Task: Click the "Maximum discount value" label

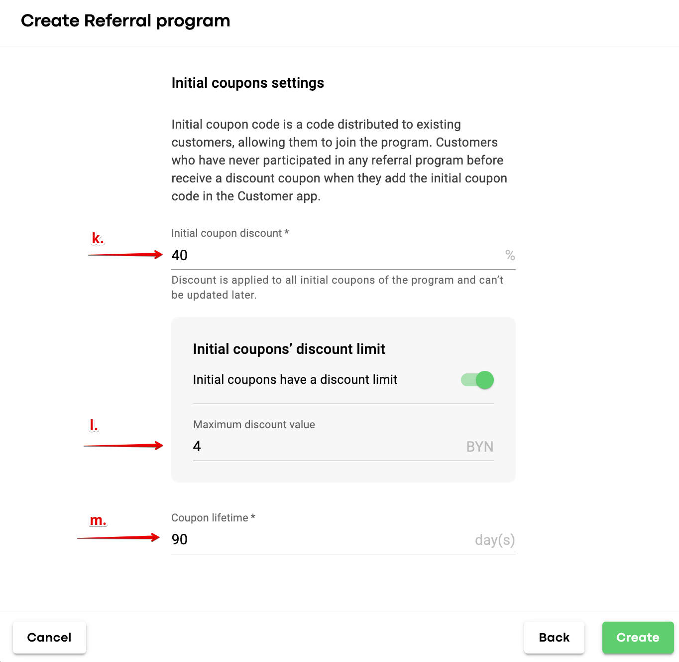Action: point(254,425)
